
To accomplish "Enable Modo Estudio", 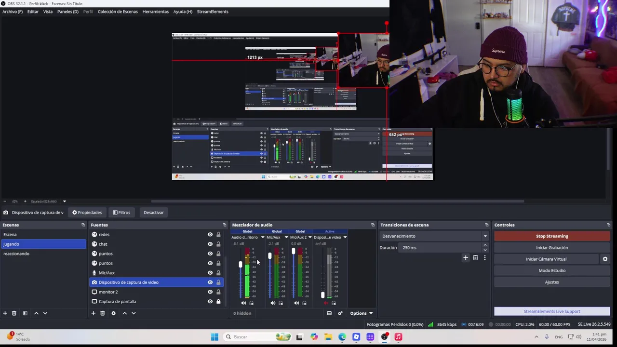I will (x=552, y=271).
